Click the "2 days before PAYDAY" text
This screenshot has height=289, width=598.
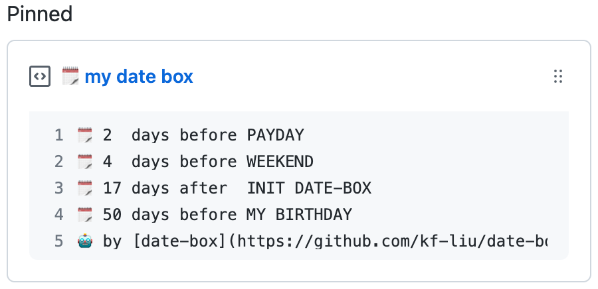203,136
